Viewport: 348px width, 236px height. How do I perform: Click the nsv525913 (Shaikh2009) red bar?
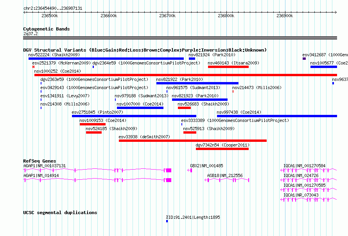pyautogui.click(x=190, y=132)
